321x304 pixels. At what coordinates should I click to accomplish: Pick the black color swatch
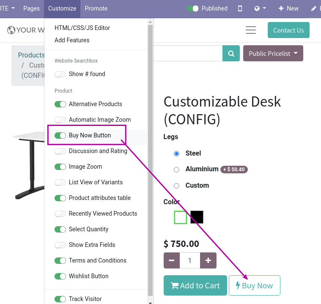(x=197, y=217)
